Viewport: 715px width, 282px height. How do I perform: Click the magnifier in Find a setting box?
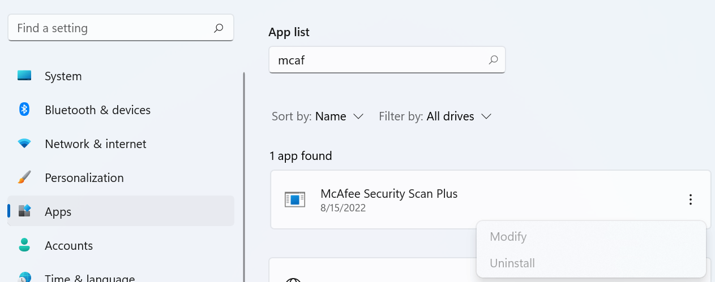point(219,28)
